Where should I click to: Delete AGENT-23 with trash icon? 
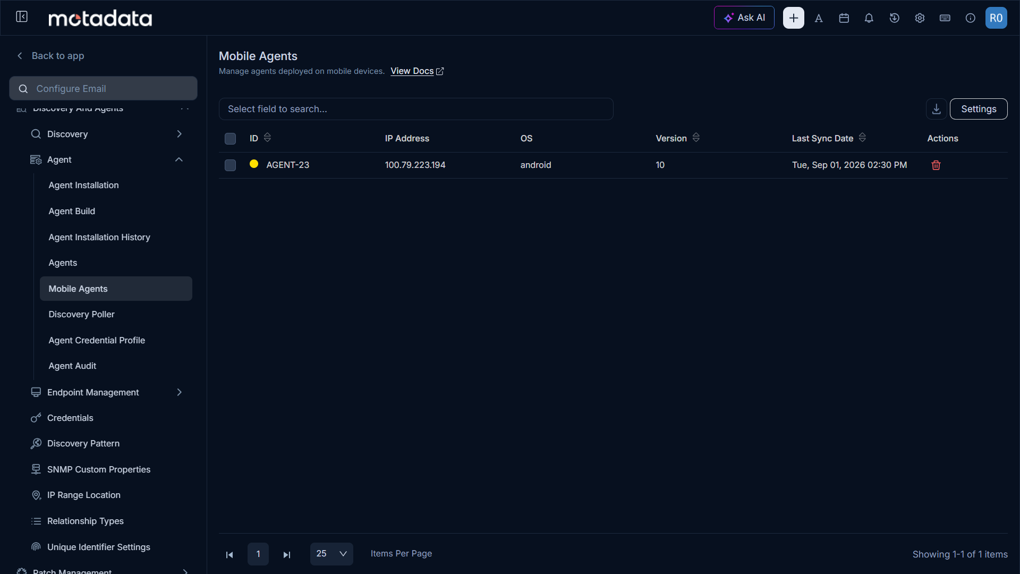click(936, 165)
